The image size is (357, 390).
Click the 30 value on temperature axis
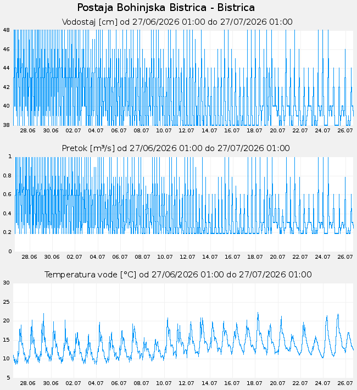(x=7, y=283)
